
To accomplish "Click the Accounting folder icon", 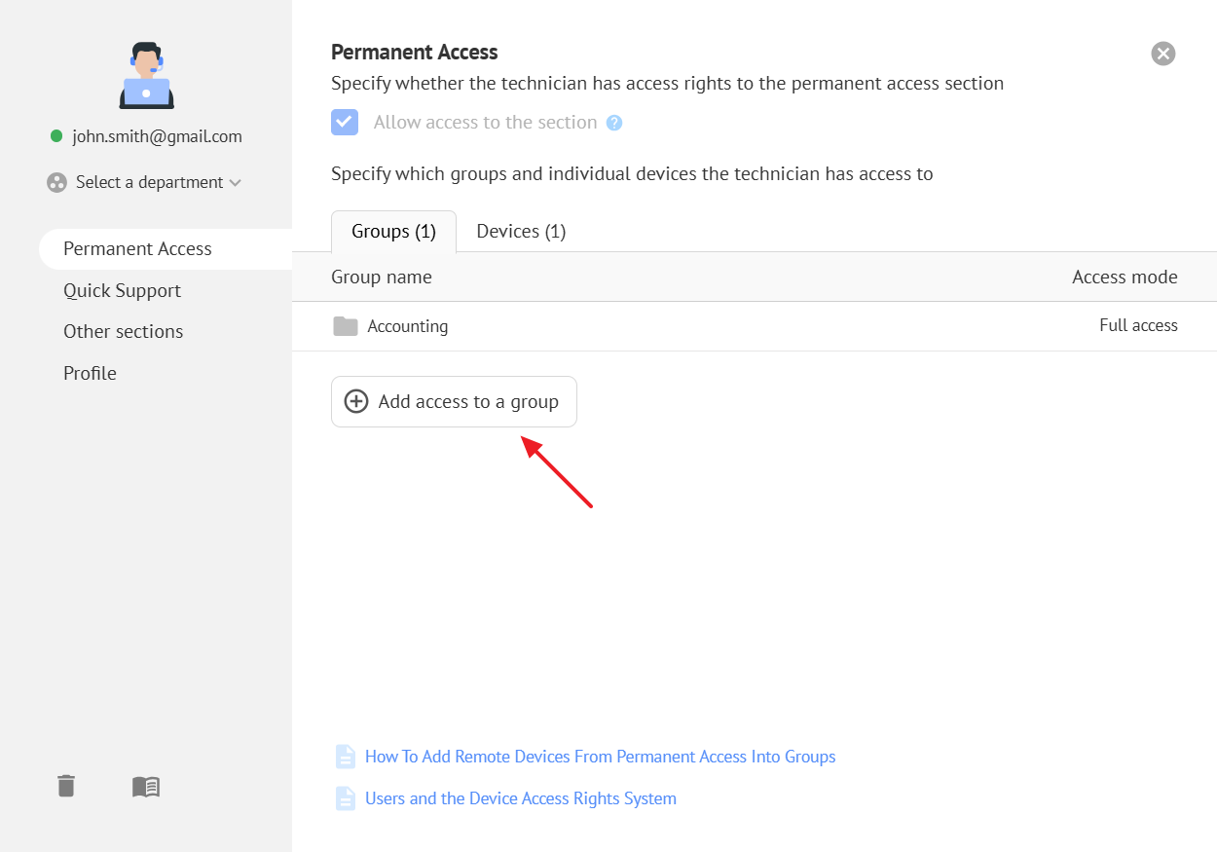I will [346, 326].
